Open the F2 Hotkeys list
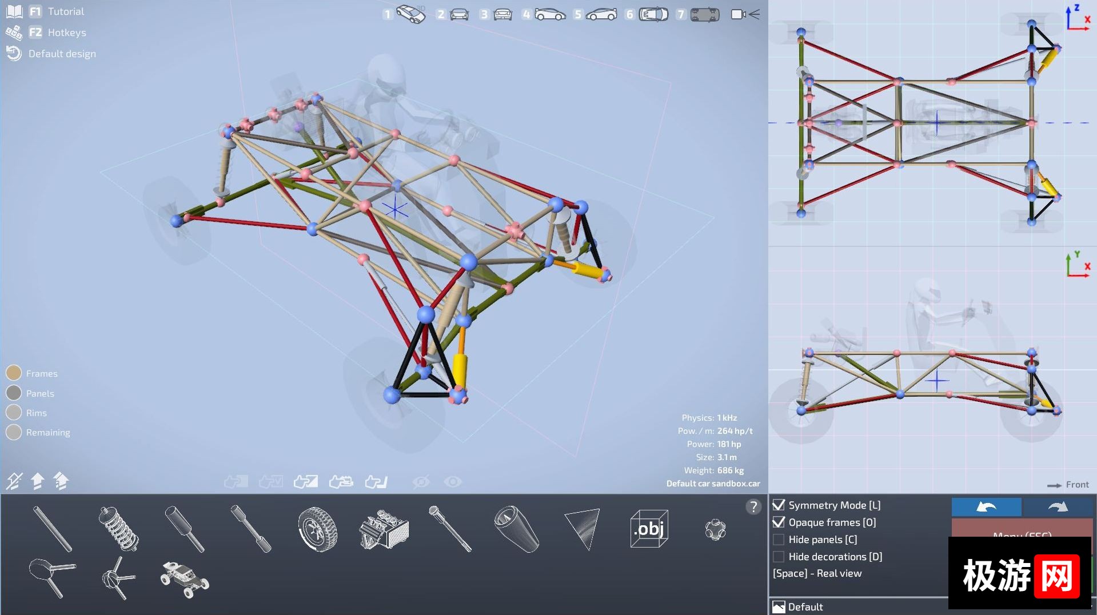Viewport: 1097px width, 615px height. pos(46,33)
